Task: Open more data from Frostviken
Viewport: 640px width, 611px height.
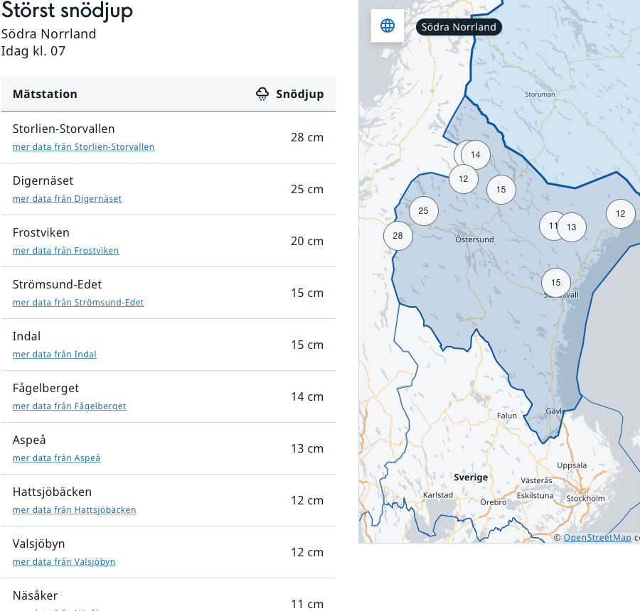Action: 65,251
